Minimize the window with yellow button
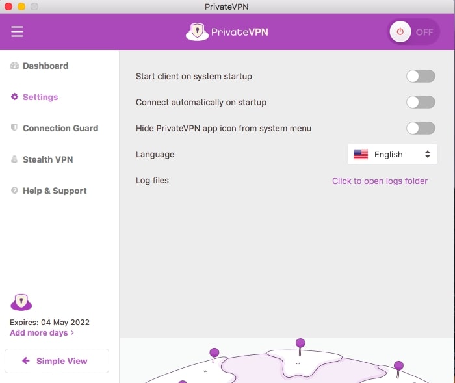Image resolution: width=455 pixels, height=383 pixels. coord(21,7)
